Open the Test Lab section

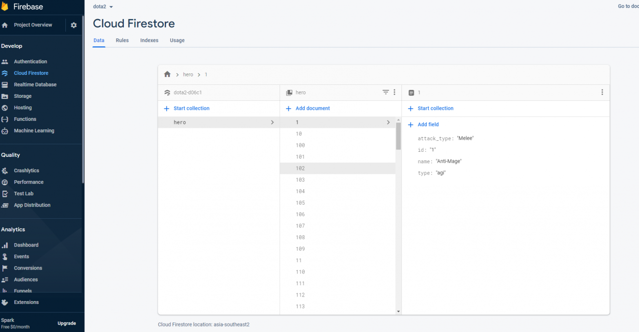tap(23, 193)
